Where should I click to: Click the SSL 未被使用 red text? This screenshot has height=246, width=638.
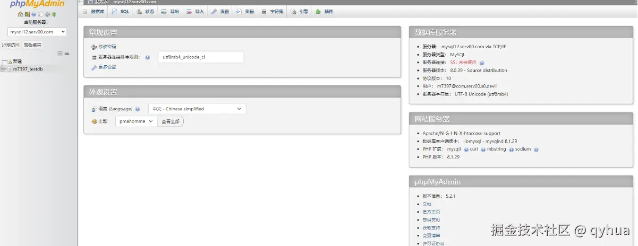(x=463, y=63)
